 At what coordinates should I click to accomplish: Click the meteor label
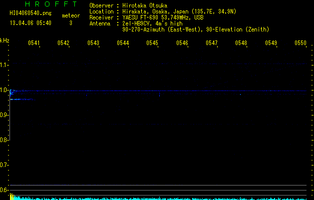click(71, 15)
